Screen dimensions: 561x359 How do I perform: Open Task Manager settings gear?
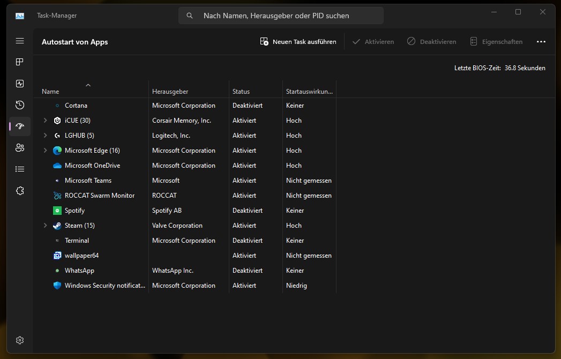coord(20,340)
